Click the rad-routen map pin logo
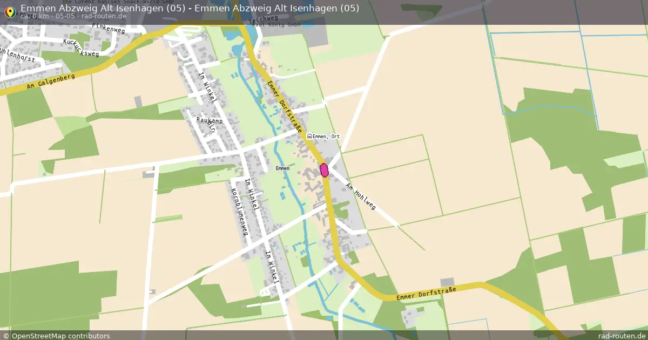Image resolution: width=648 pixels, height=340 pixels. [x=9, y=12]
